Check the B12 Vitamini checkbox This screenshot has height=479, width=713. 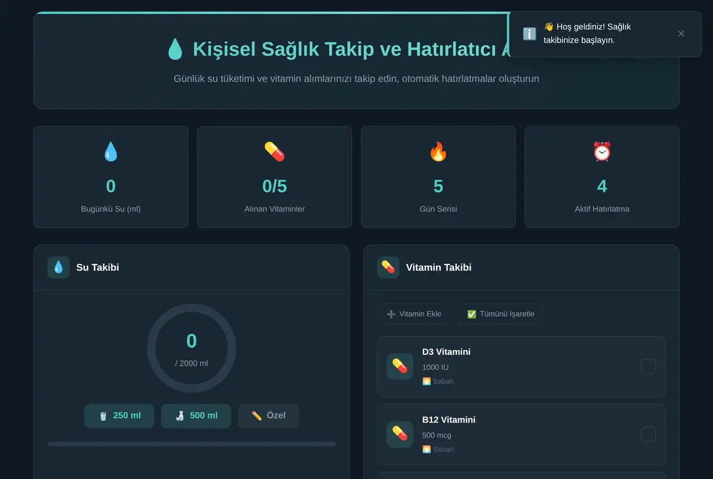(648, 434)
